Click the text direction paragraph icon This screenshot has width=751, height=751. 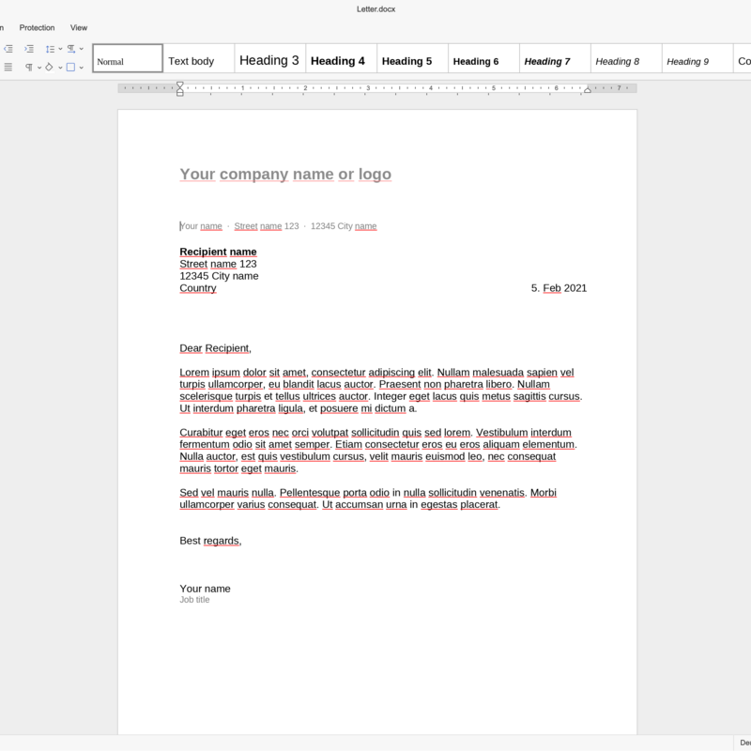coord(71,49)
